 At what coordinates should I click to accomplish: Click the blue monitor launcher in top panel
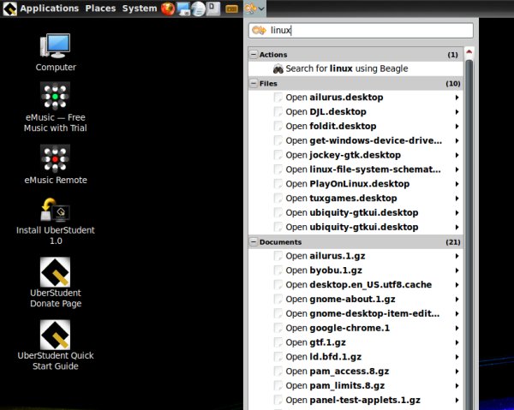(x=183, y=9)
